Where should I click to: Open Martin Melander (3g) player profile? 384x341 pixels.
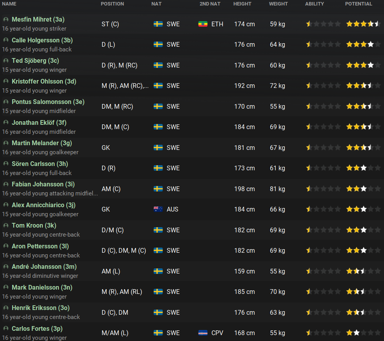42,143
